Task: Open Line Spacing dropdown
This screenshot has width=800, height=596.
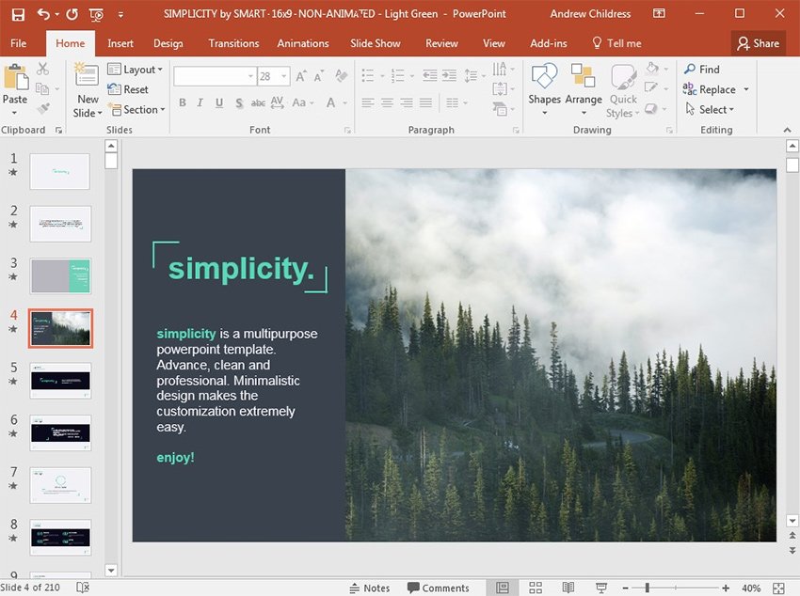Action: click(474, 76)
